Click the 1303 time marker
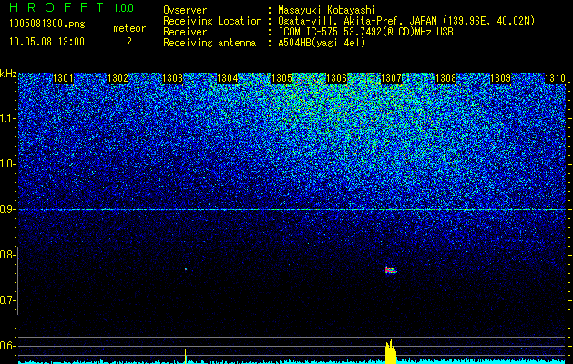 click(x=172, y=78)
